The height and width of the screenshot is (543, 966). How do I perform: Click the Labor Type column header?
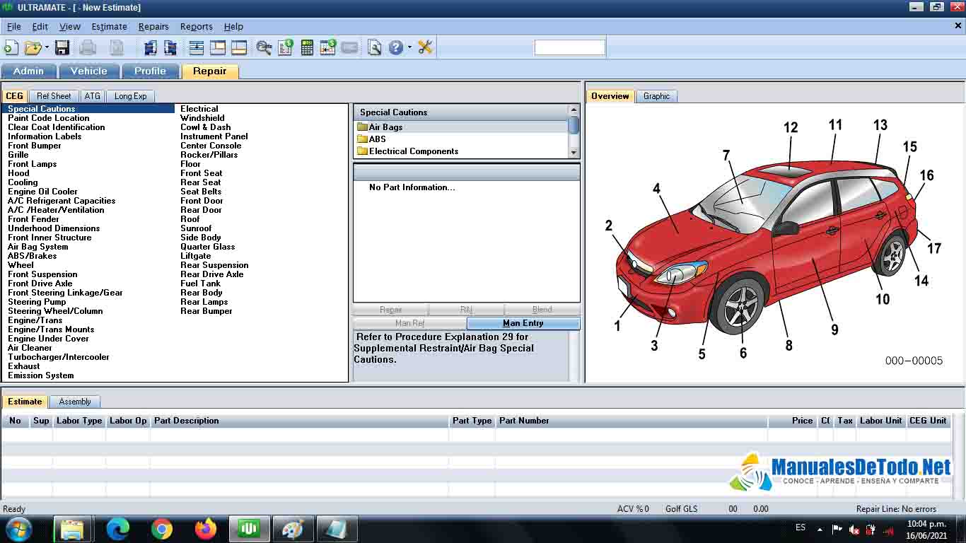(79, 421)
